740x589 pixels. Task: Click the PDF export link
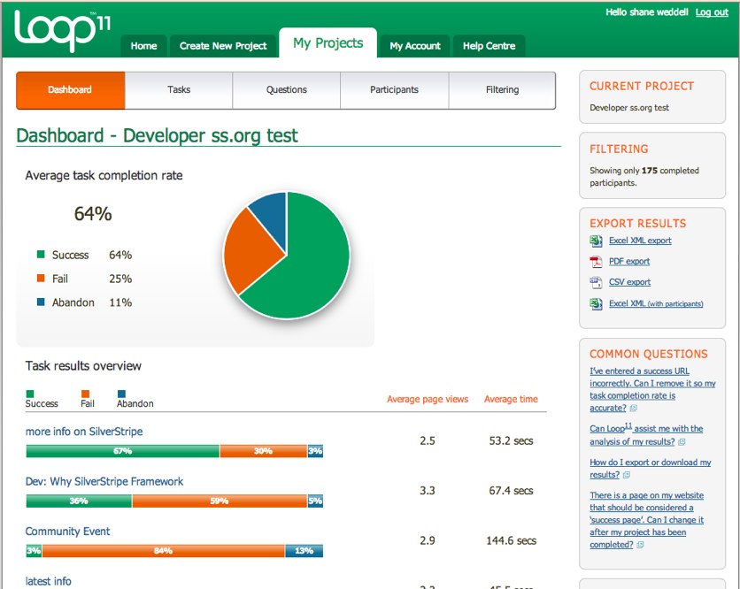tap(629, 261)
